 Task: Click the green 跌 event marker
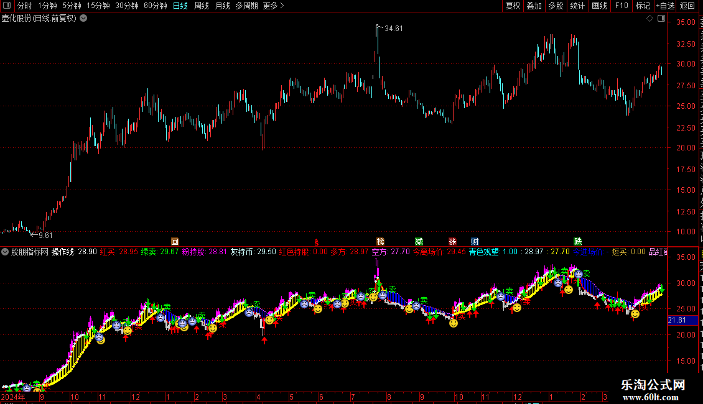click(578, 242)
